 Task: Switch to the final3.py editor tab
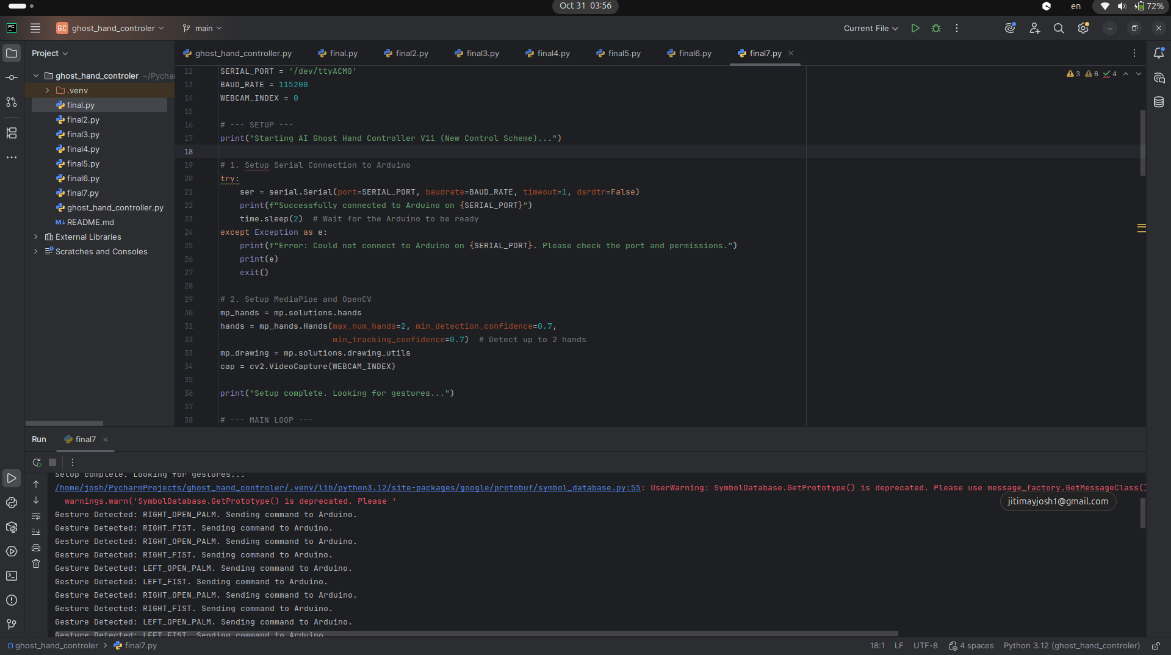482,54
